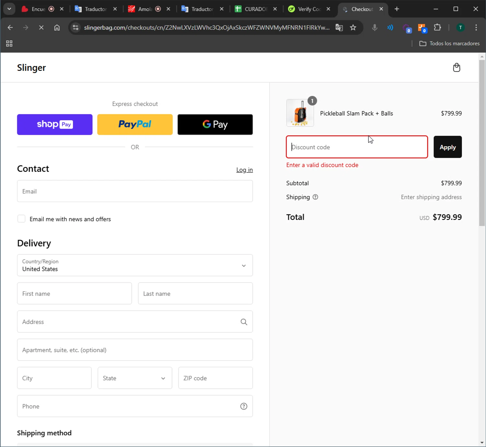Switch to the Verify Co tab
Image resolution: width=486 pixels, height=447 pixels.
(308, 9)
